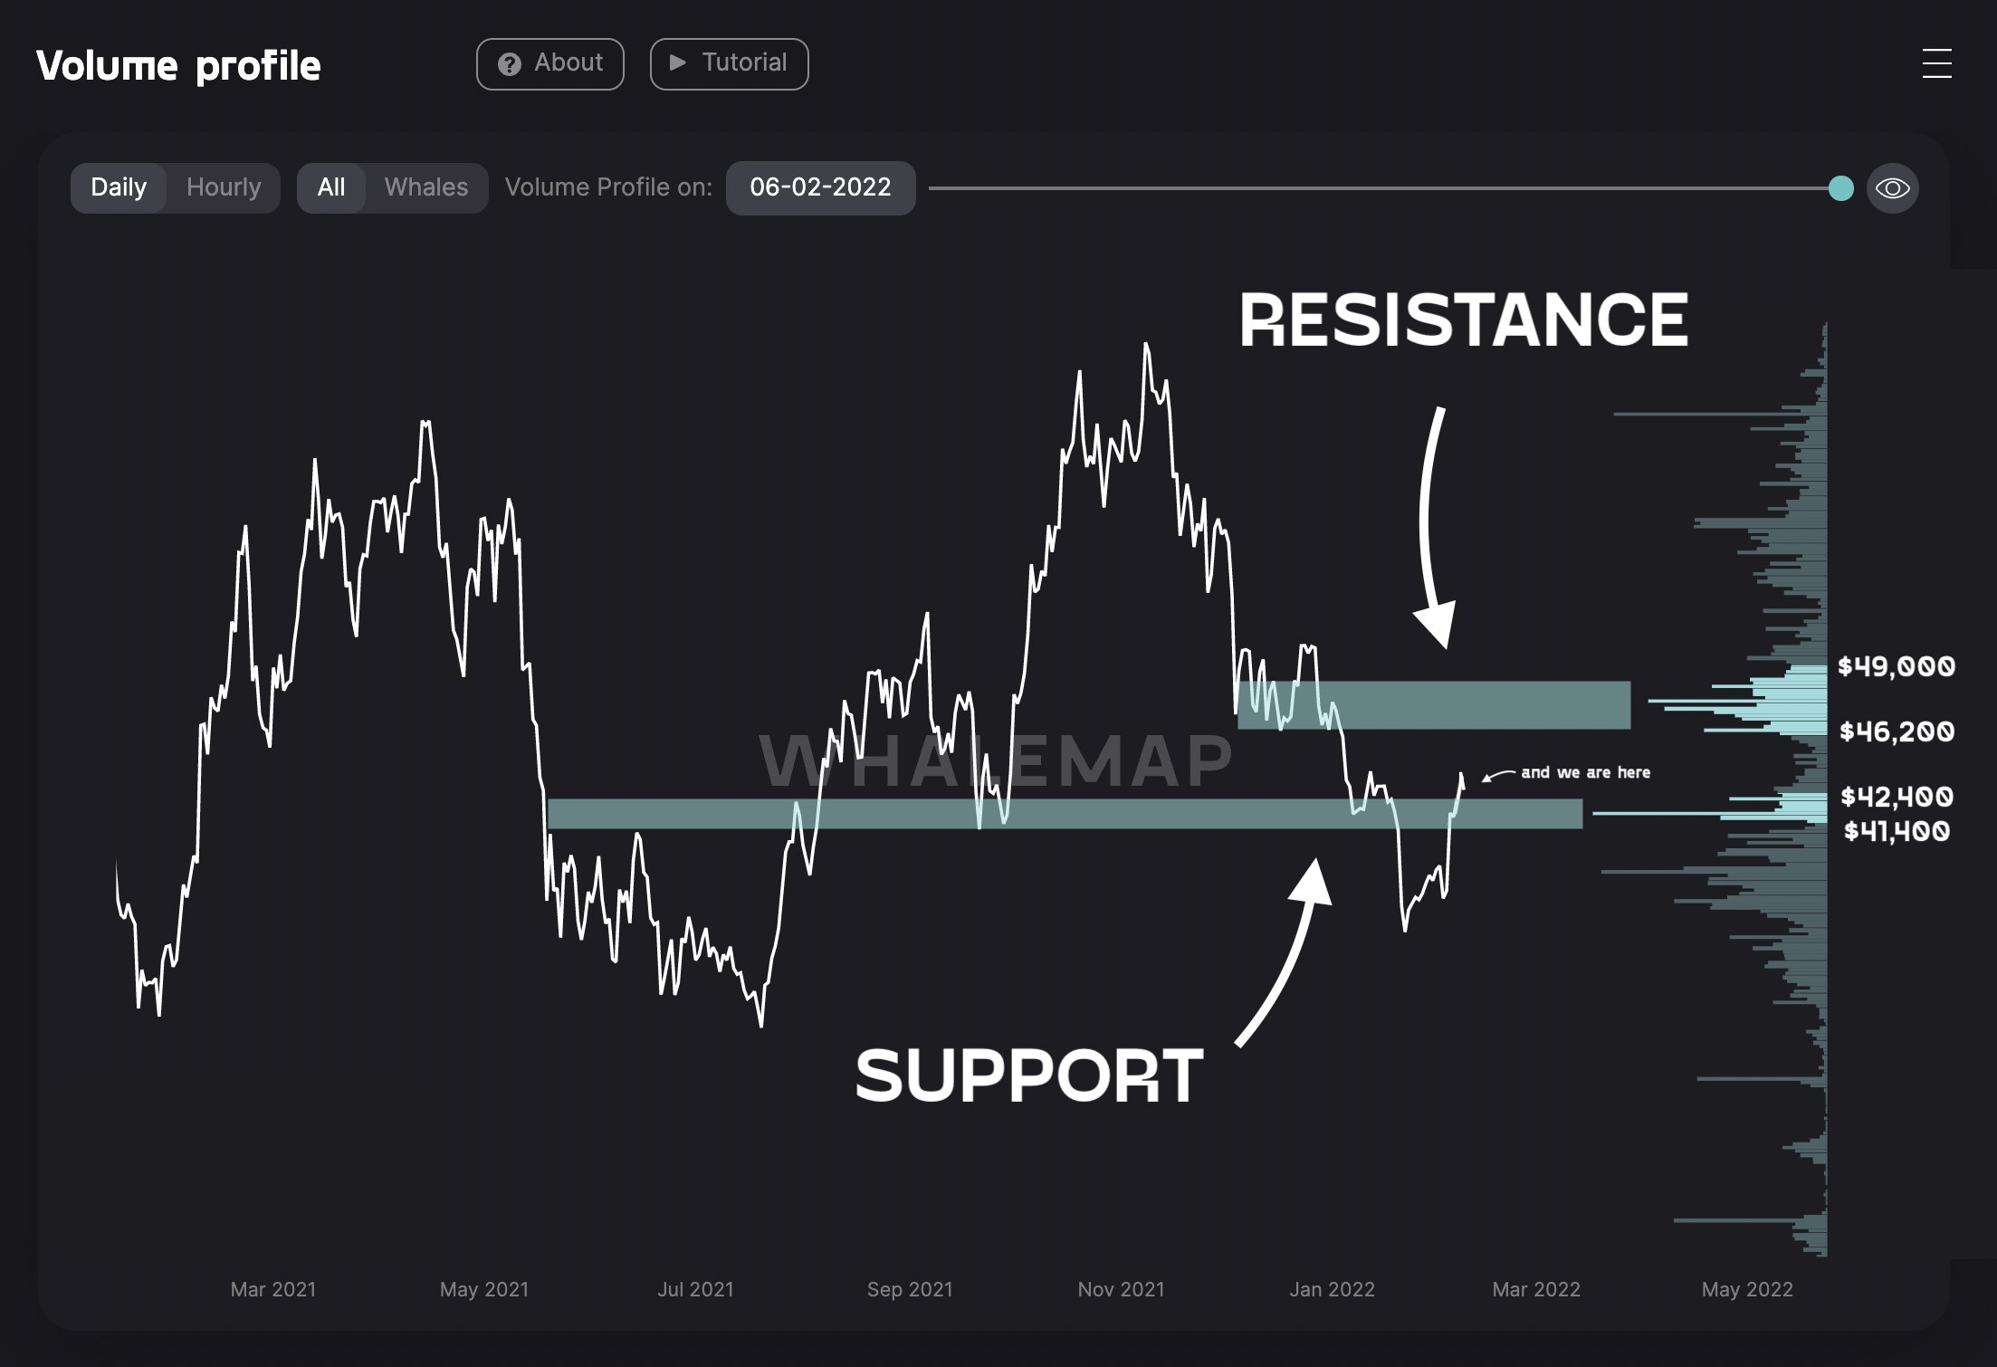Select the Daily view tab
Viewport: 1997px width, 1367px height.
point(119,187)
